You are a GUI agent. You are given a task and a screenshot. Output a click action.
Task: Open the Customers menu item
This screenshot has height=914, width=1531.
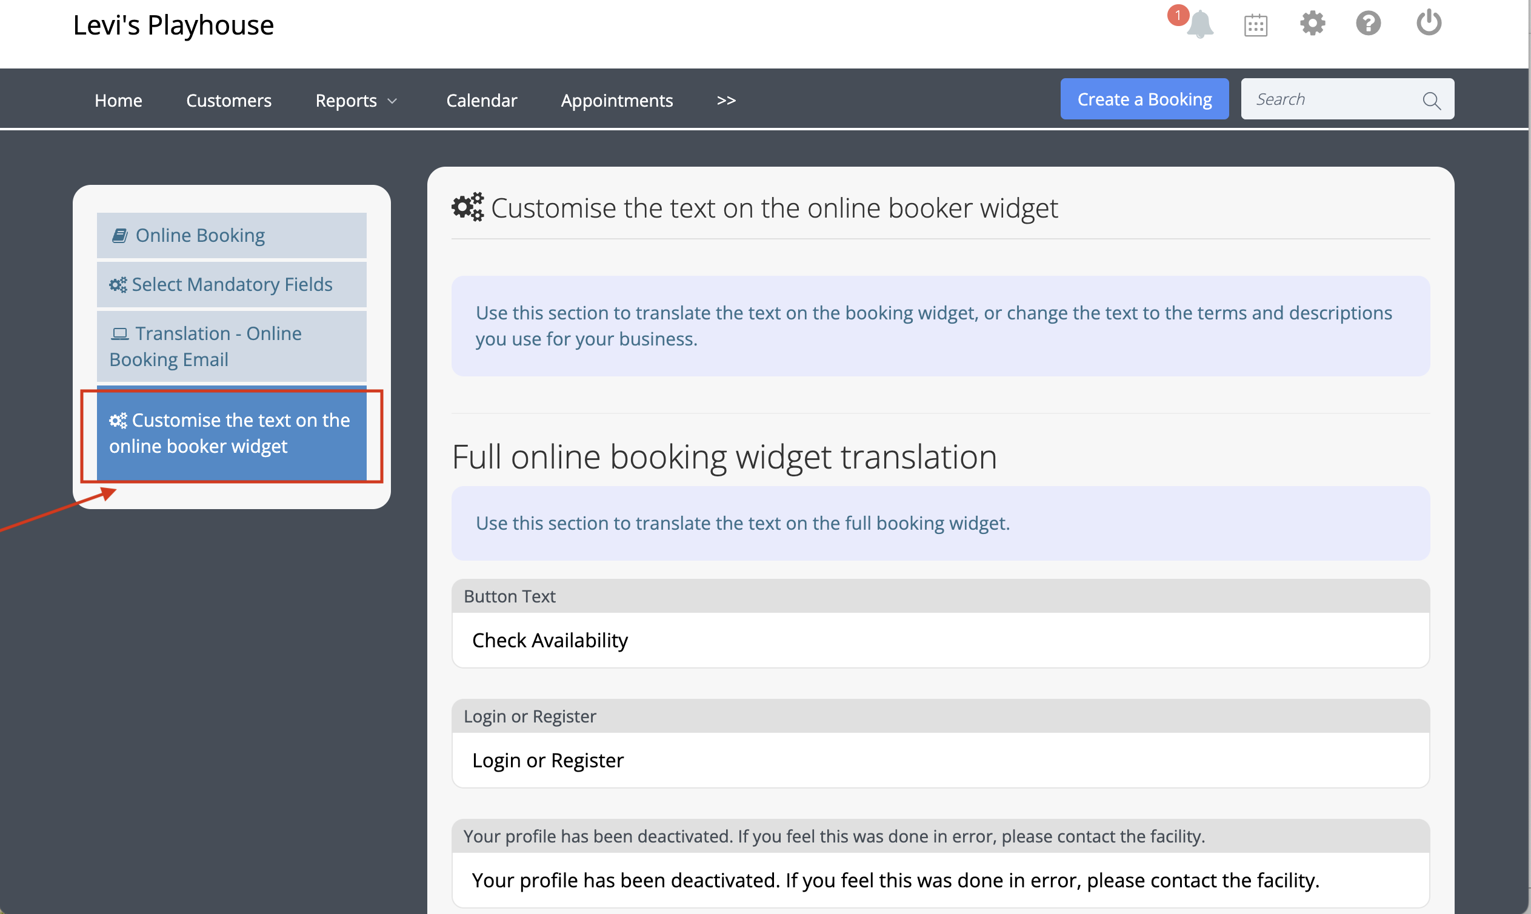(x=228, y=100)
